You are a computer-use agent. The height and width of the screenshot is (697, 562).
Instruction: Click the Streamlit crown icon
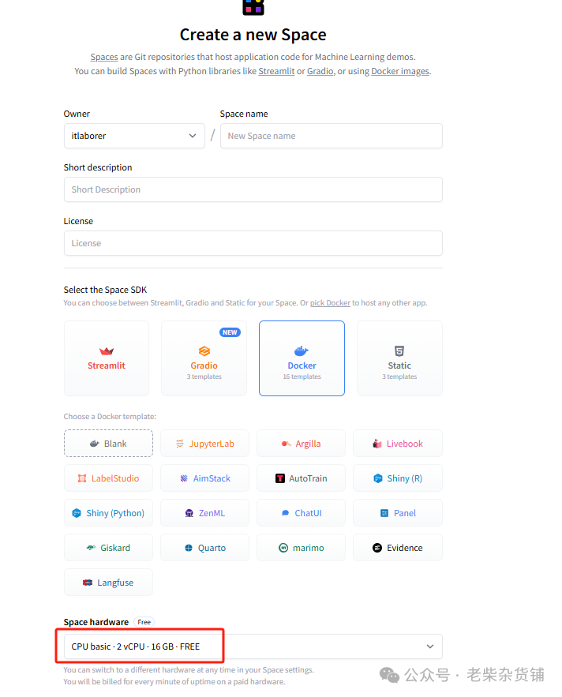coord(107,351)
